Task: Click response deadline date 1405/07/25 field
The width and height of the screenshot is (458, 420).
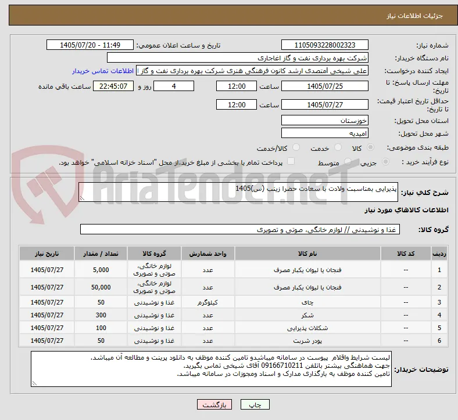Action: coord(325,86)
